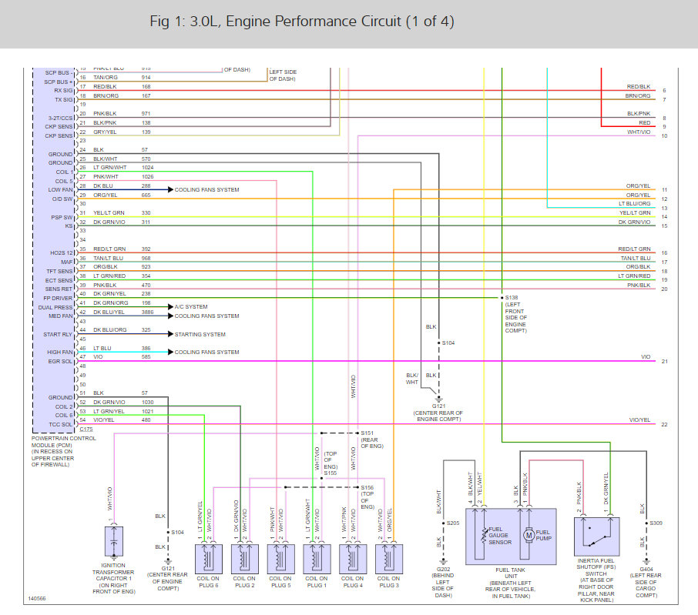698x615 pixels.
Task: Select the FUEL TANK UNIT label
Action: pyautogui.click(x=511, y=573)
